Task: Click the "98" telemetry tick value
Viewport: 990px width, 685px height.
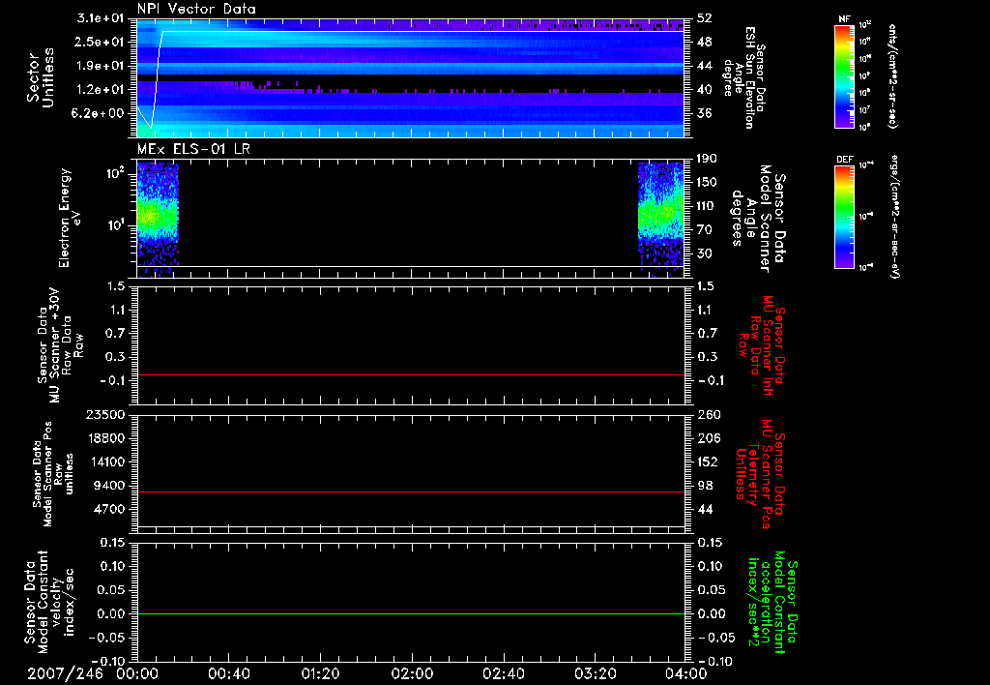Action: point(705,486)
